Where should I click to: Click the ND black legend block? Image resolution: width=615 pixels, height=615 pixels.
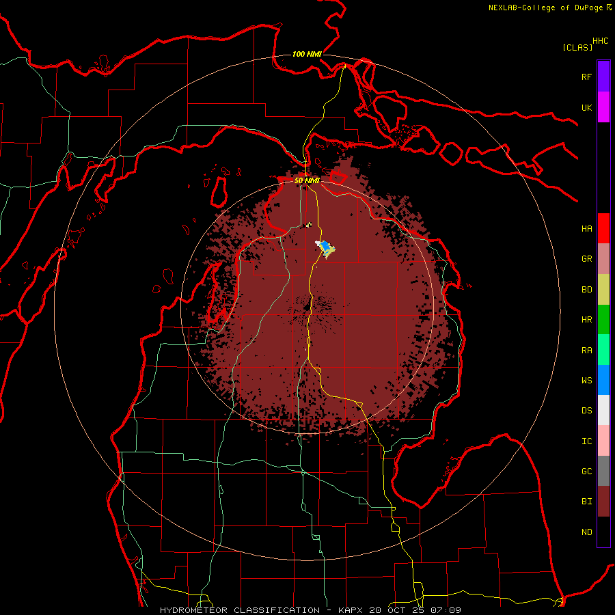click(603, 532)
